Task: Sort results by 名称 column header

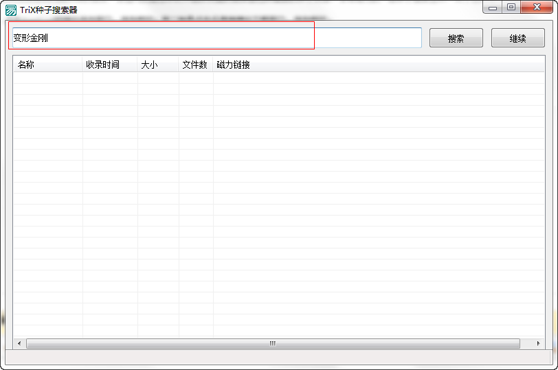Action: coord(47,65)
